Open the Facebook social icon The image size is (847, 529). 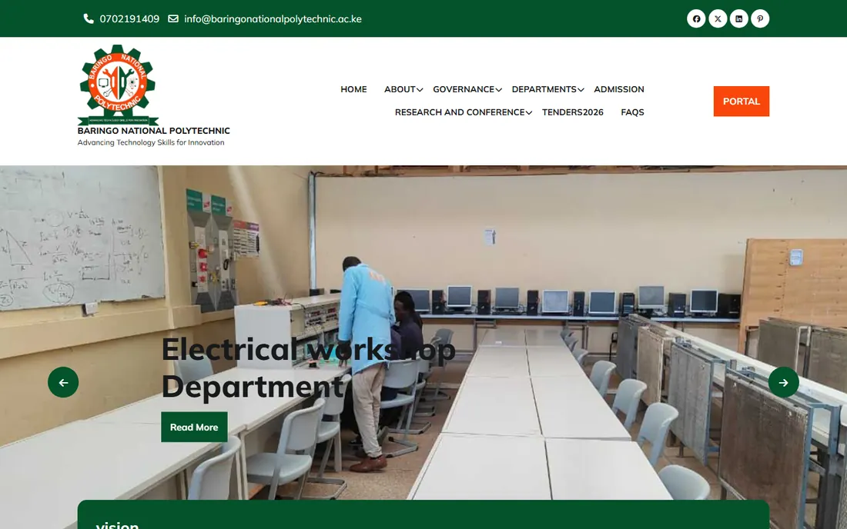click(x=696, y=19)
